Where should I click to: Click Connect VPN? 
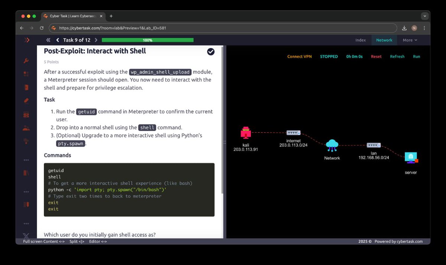coord(300,56)
